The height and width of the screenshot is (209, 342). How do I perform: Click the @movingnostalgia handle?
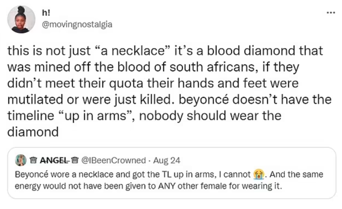pos(77,24)
